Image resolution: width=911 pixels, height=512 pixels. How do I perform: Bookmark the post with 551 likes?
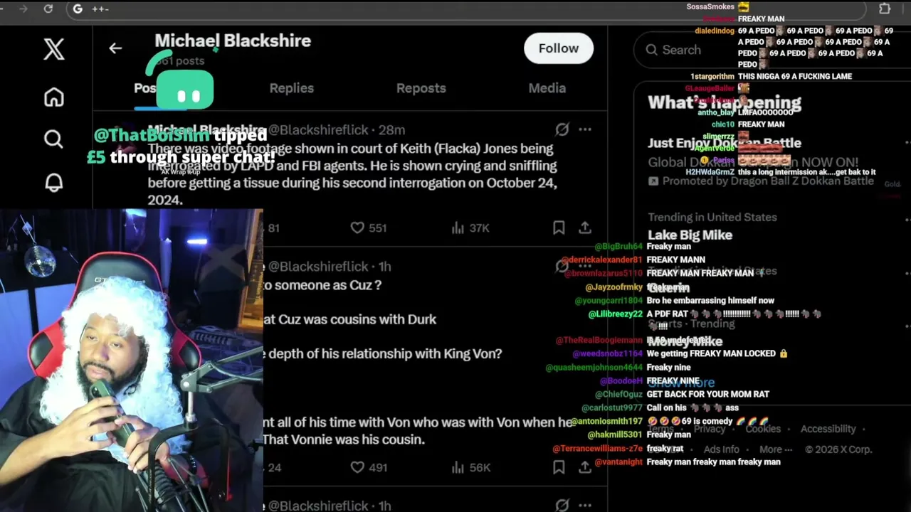coord(559,228)
